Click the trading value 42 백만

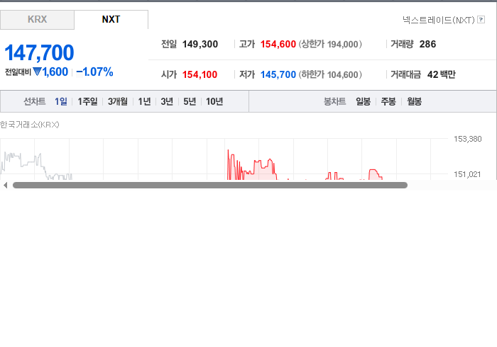tap(441, 74)
